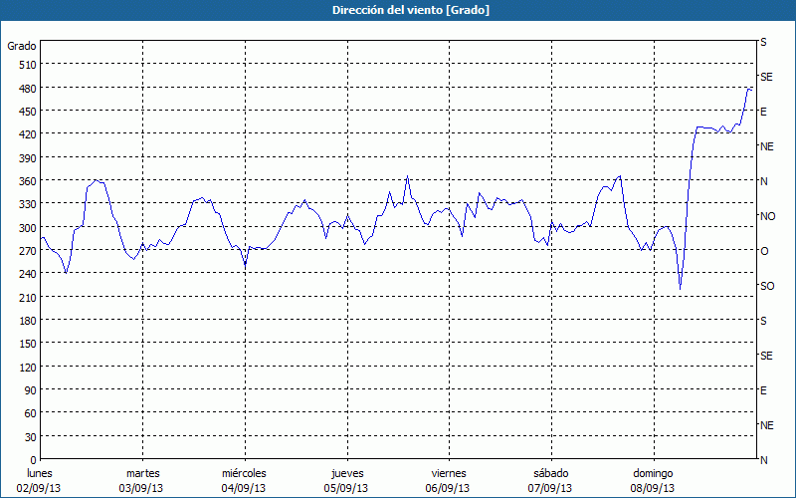Select the 08/09/13 date label

point(652,488)
